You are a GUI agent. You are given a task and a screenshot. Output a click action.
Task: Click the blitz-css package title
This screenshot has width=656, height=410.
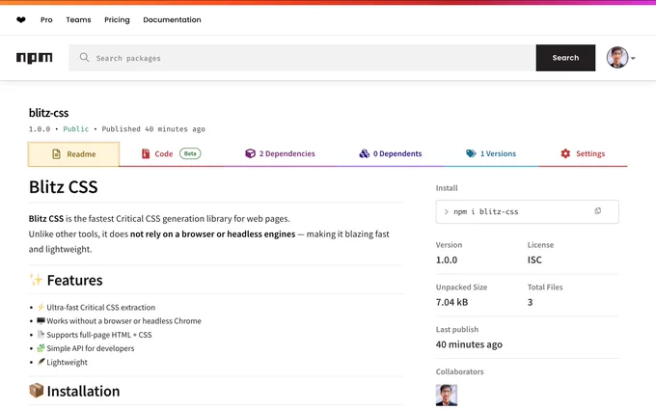(48, 113)
